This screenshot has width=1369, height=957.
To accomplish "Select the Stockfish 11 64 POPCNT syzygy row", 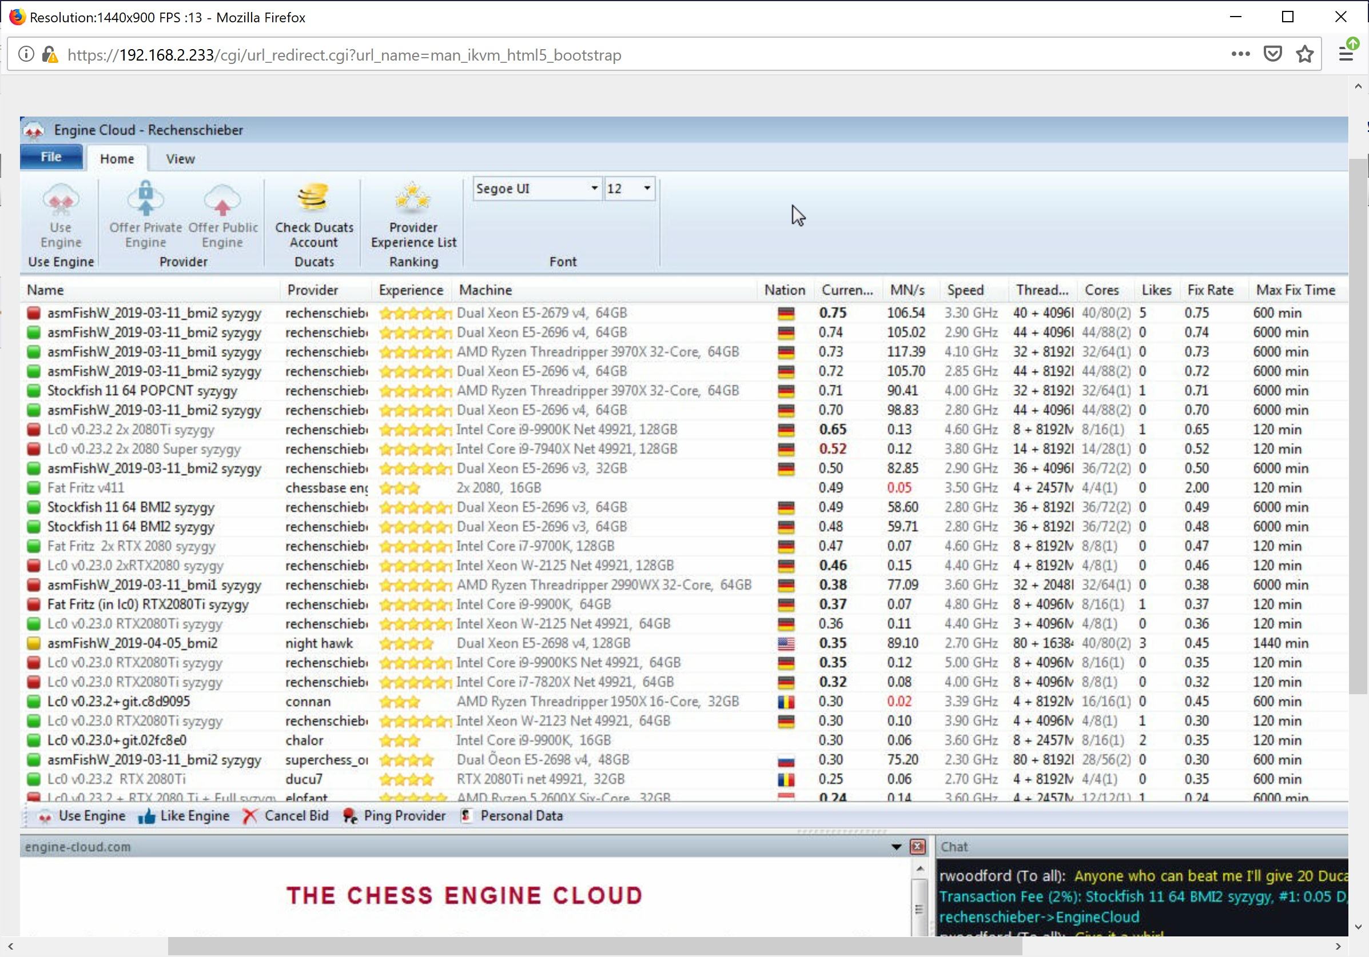I will coord(683,391).
